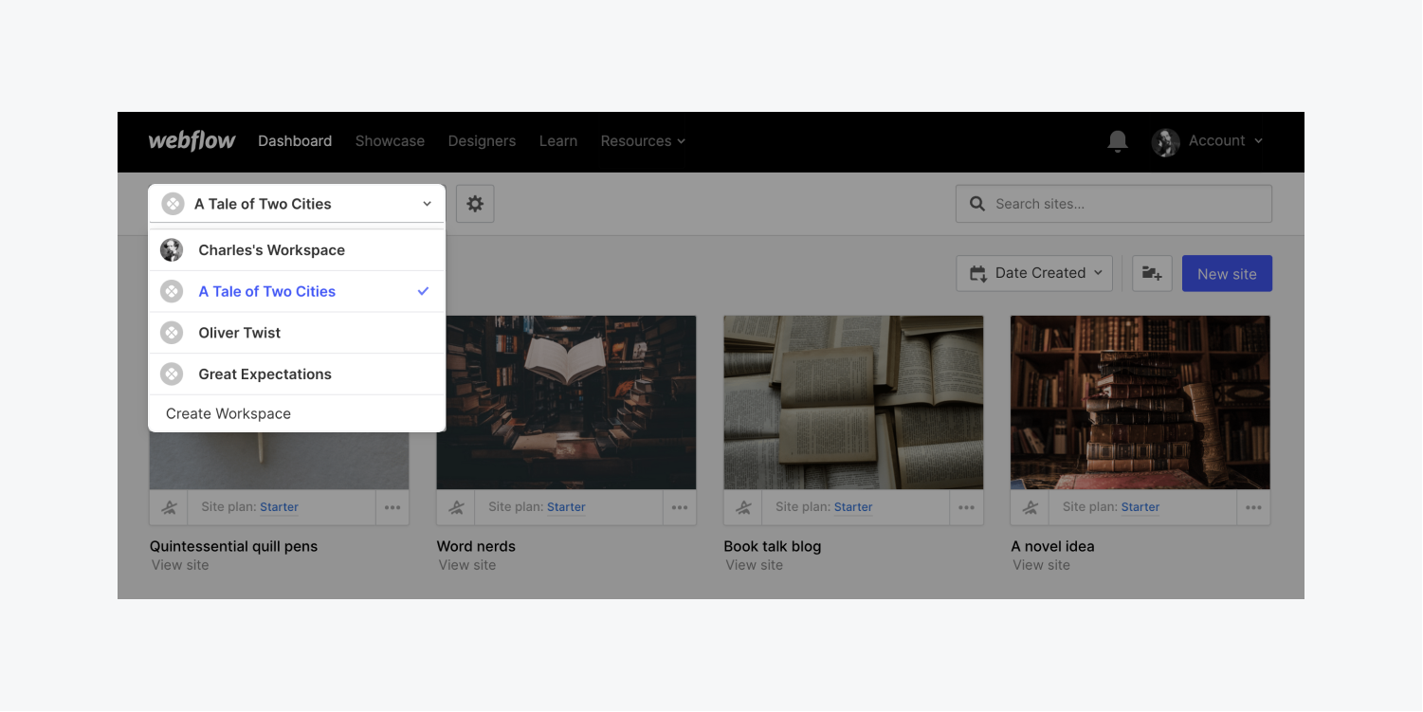1423x712 pixels.
Task: Switch to Great Expectations workspace
Action: pos(297,374)
